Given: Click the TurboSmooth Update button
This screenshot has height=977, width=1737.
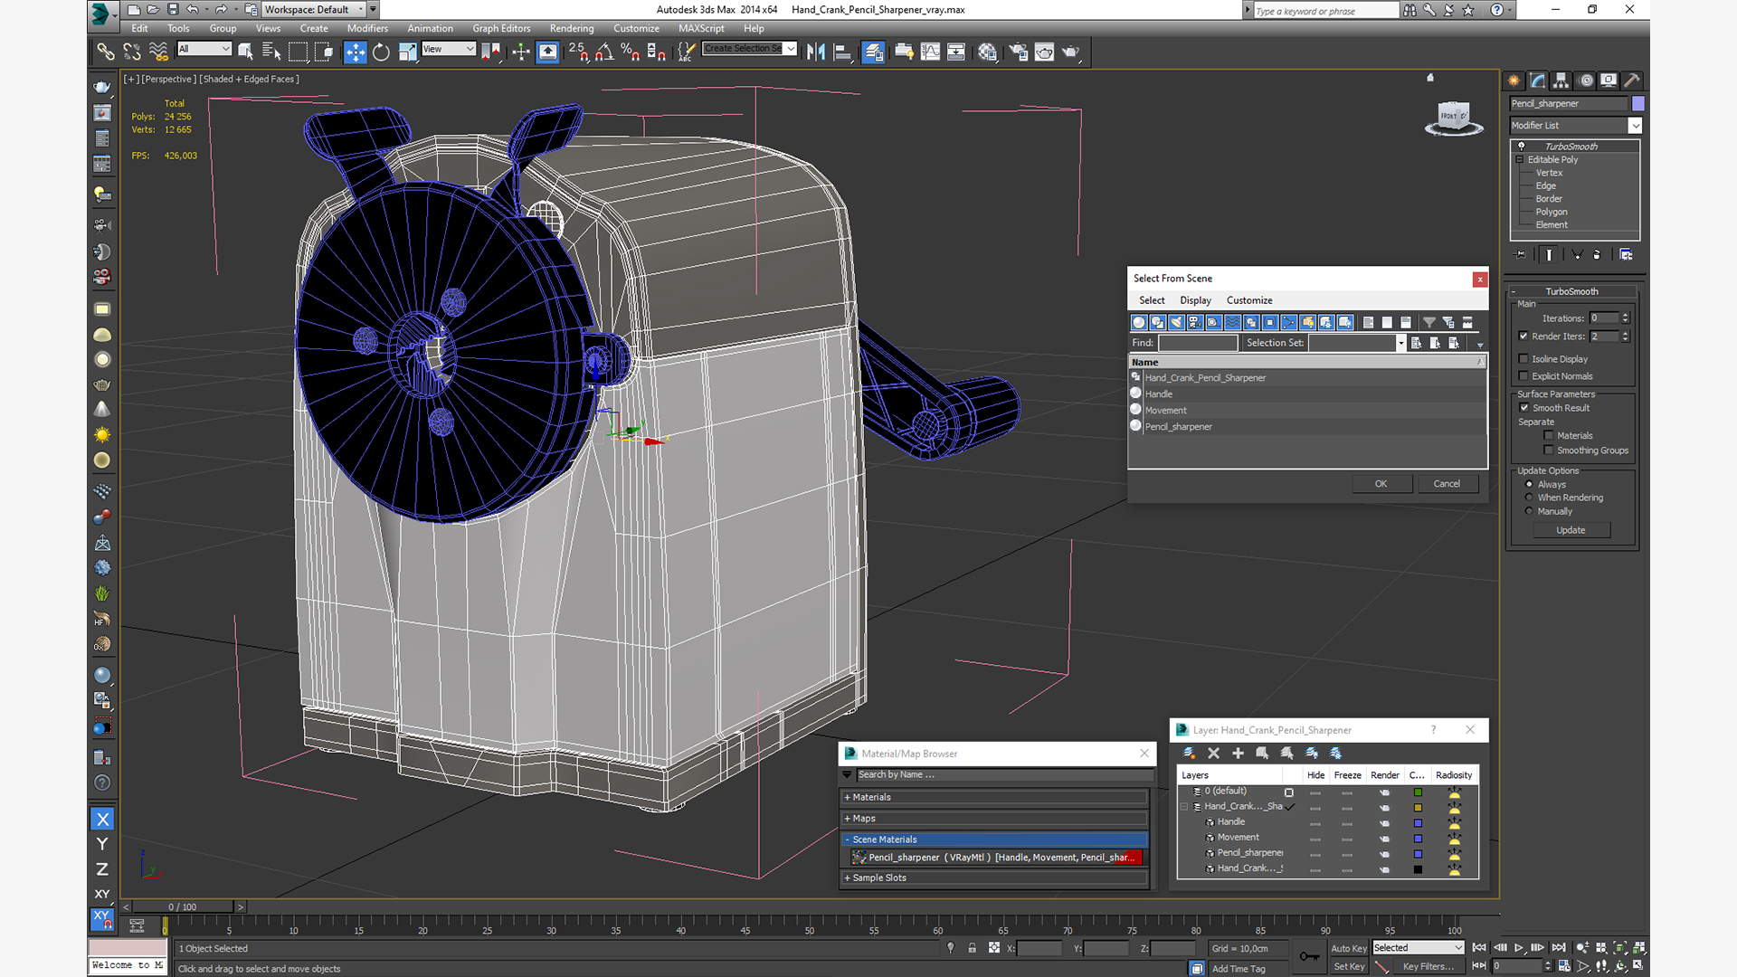Looking at the screenshot, I should [1571, 530].
